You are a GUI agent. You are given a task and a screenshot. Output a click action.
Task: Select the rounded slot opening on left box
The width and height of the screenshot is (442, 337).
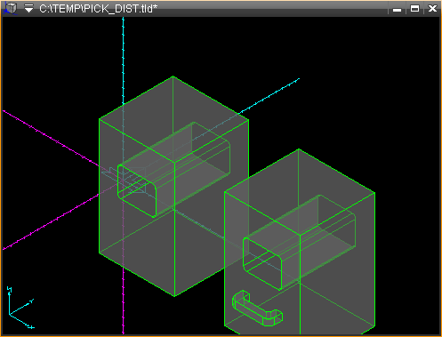click(137, 190)
